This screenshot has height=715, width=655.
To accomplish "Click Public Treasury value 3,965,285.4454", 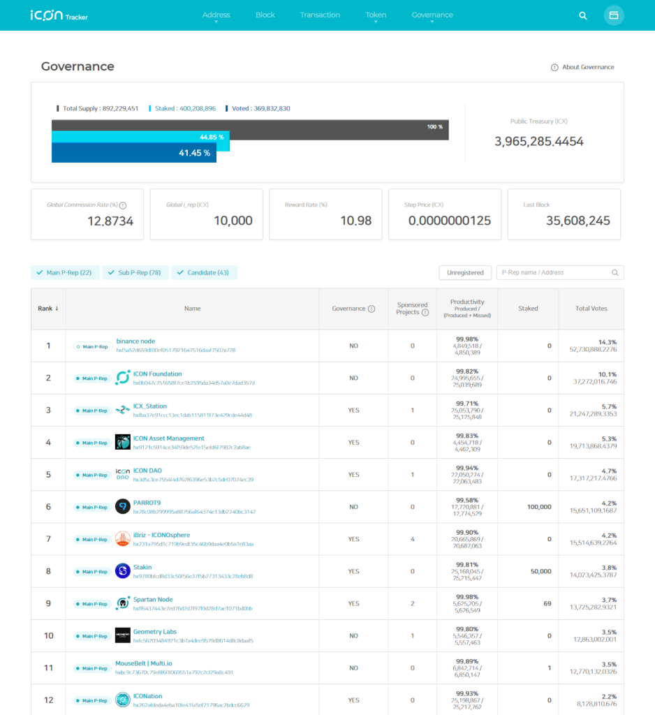I will pos(538,141).
